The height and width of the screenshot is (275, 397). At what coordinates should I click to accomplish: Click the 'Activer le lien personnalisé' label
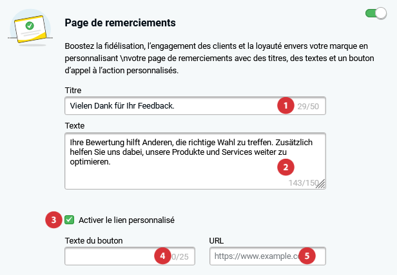(x=126, y=220)
